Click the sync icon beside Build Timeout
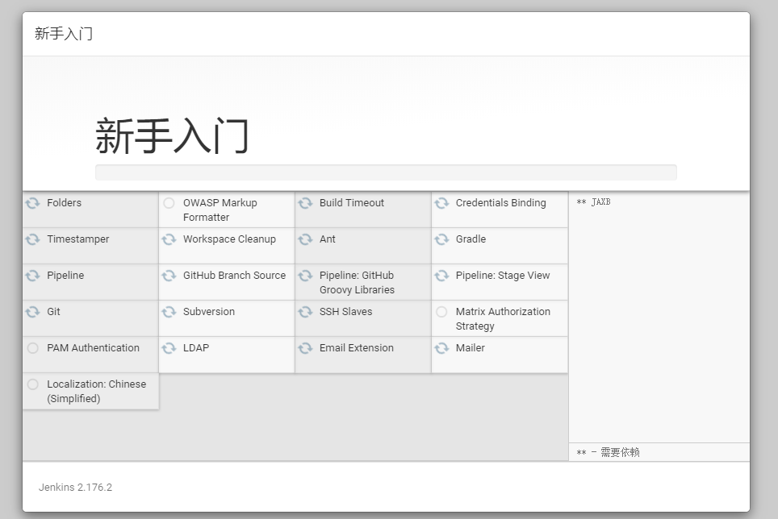Viewport: 778px width, 519px height. coord(305,203)
